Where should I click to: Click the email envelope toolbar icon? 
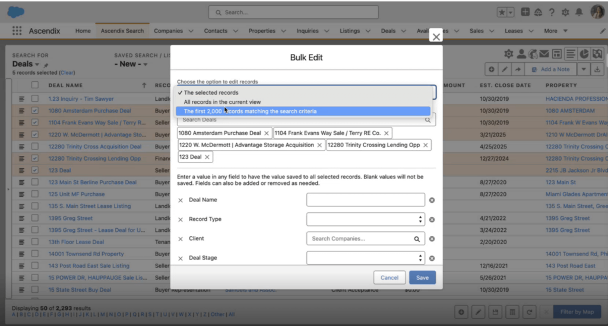[544, 54]
